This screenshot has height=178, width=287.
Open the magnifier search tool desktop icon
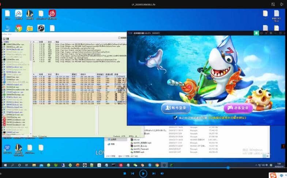click(41, 29)
